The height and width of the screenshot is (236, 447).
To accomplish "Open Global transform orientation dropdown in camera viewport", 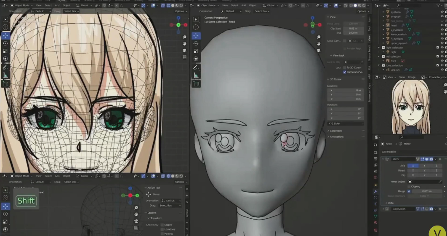I will click(x=271, y=5).
